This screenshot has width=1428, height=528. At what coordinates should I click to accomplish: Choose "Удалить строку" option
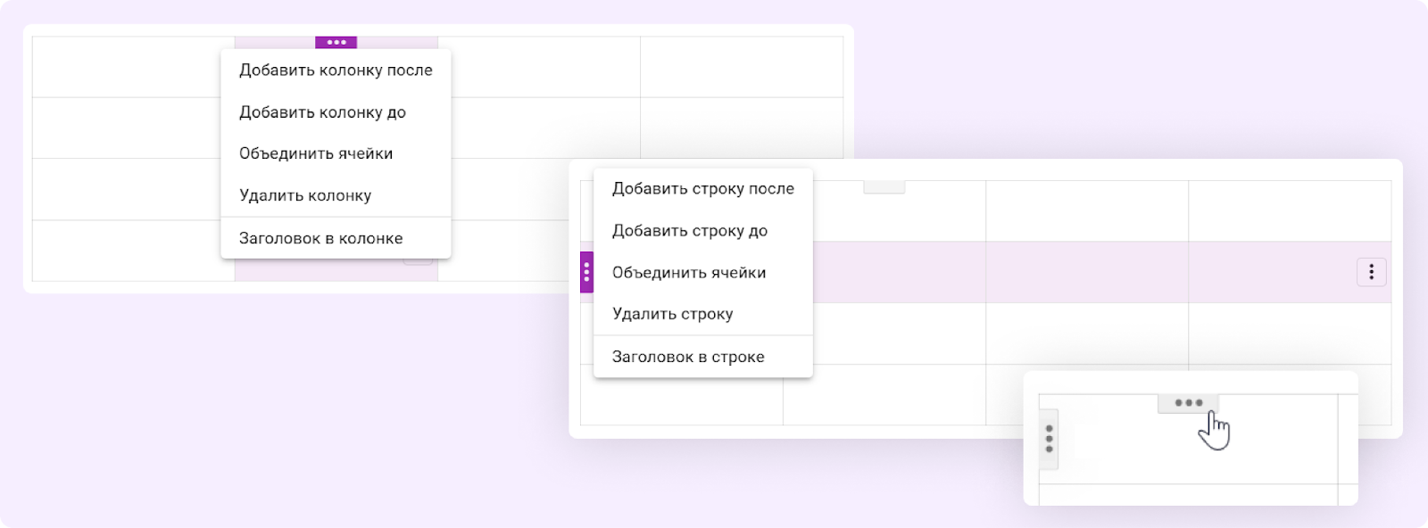[x=672, y=314]
